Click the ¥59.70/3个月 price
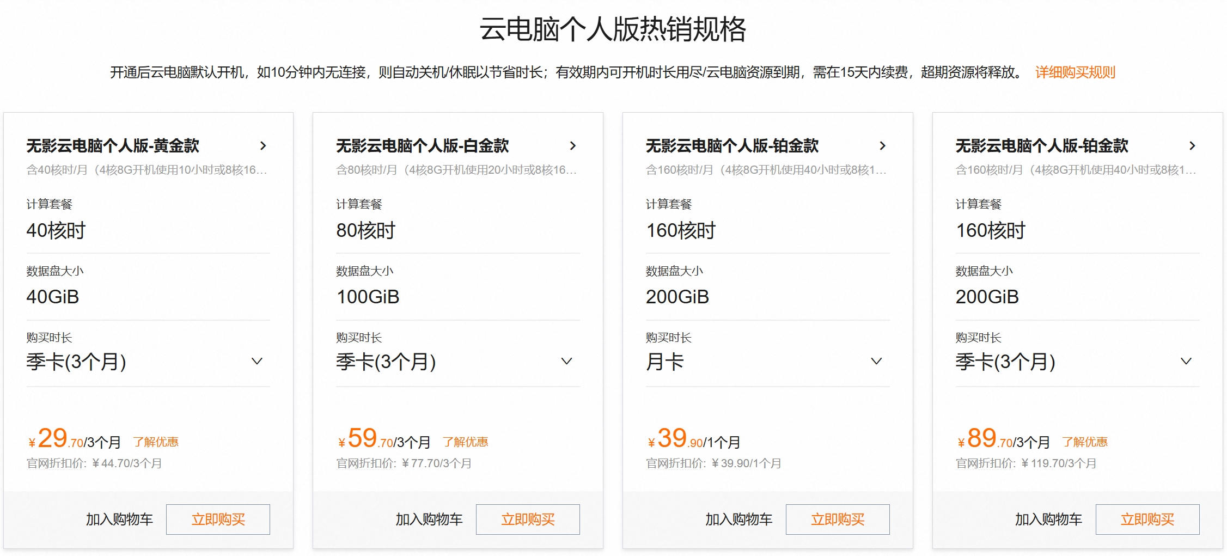This screenshot has height=556, width=1227. pos(384,439)
